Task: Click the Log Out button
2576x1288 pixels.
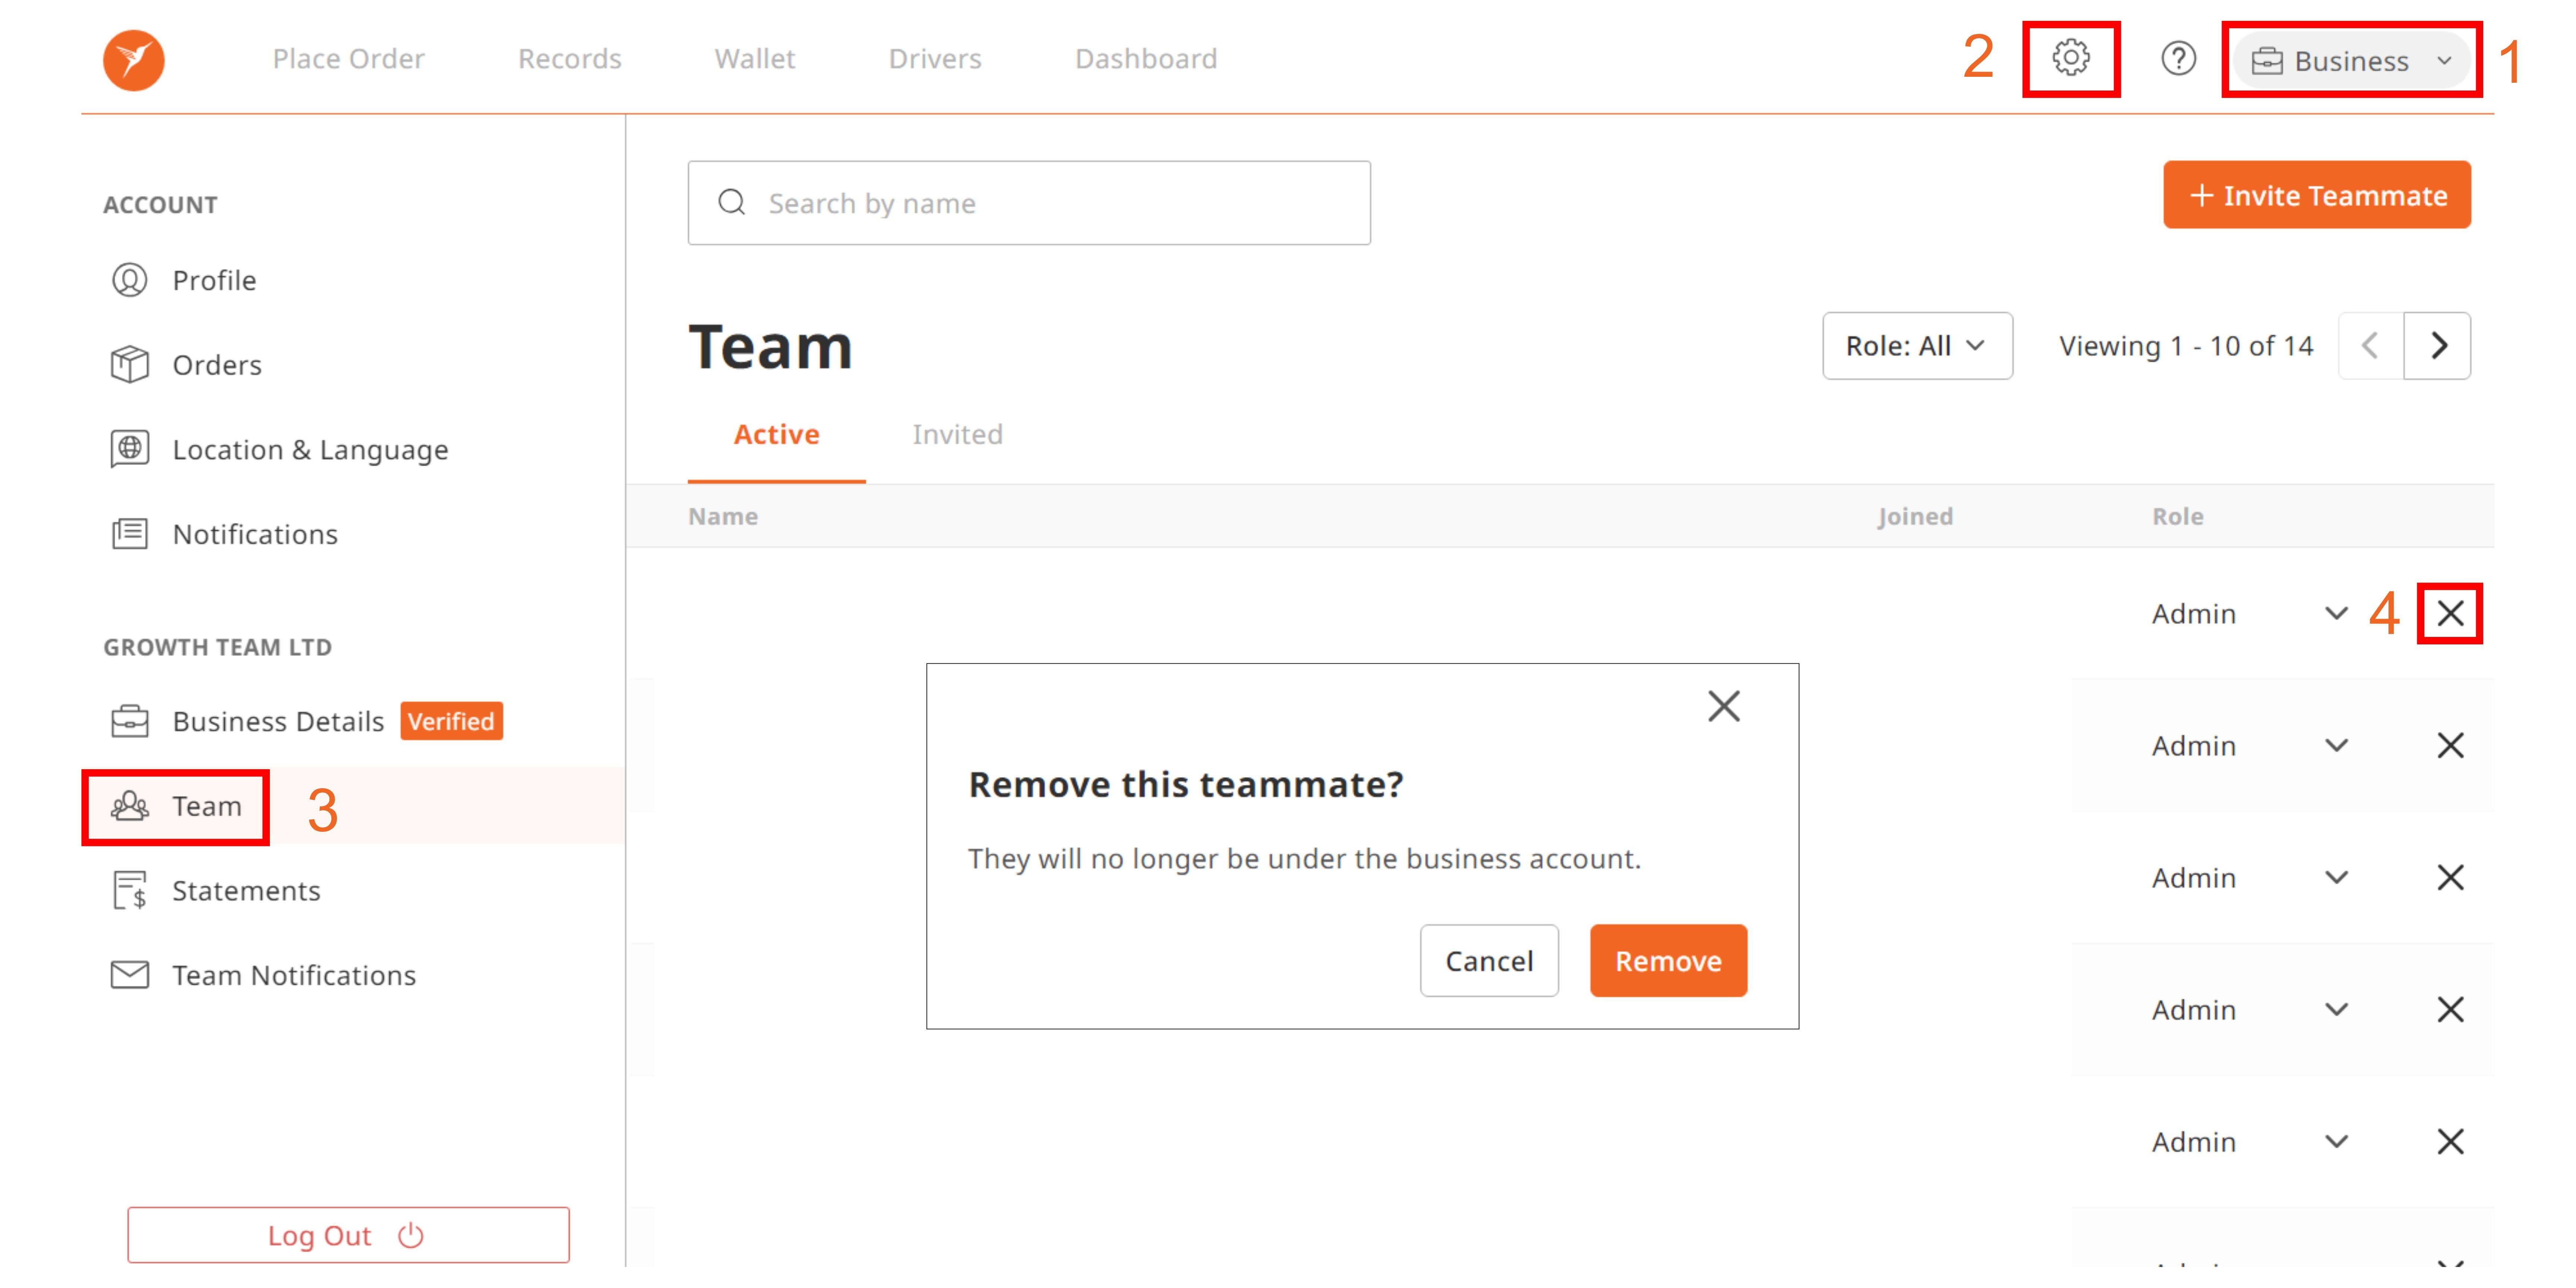Action: coord(348,1235)
